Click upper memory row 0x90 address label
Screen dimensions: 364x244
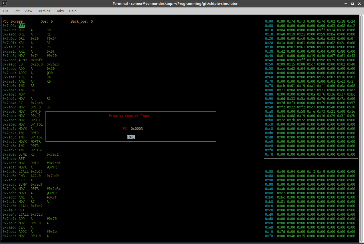pos(270,99)
